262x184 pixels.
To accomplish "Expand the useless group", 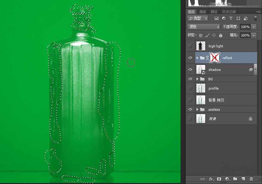I will tap(197, 109).
